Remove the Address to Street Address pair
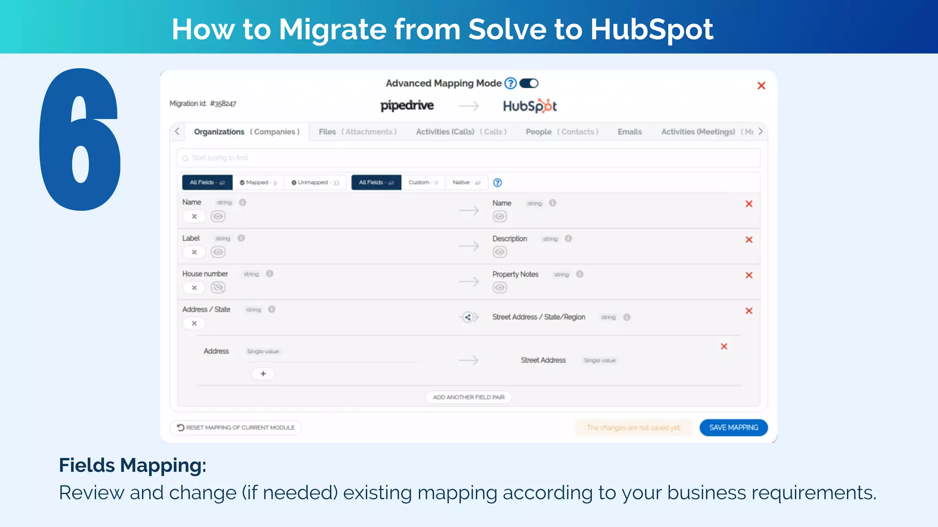Viewport: 938px width, 527px height. (724, 346)
